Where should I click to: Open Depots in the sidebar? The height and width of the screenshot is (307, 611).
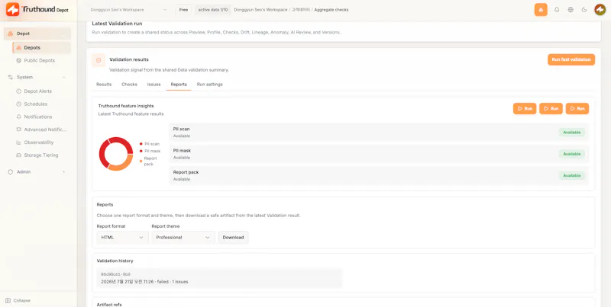pos(42,48)
